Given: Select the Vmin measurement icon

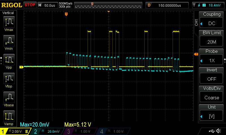Looking at the screenshot, I should pos(9,41).
